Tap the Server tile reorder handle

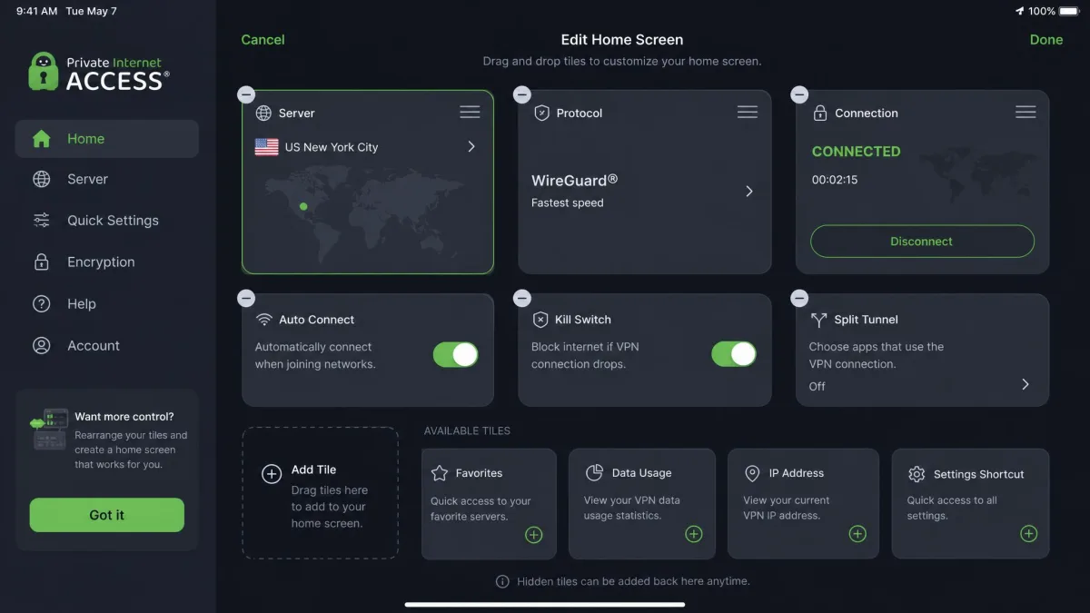470,112
